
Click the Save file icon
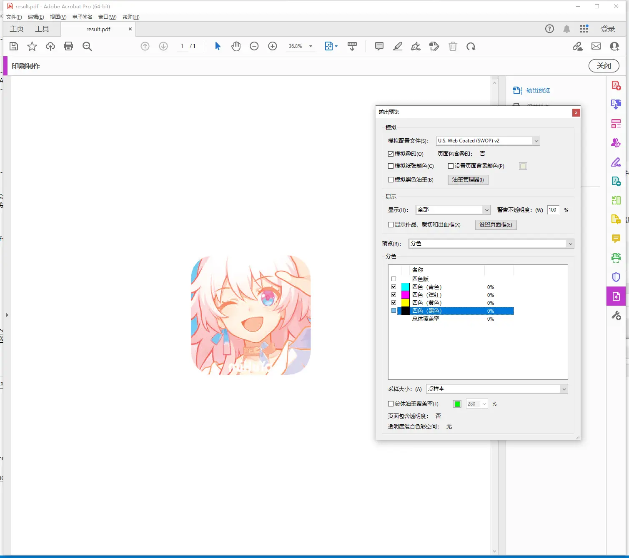tap(14, 46)
